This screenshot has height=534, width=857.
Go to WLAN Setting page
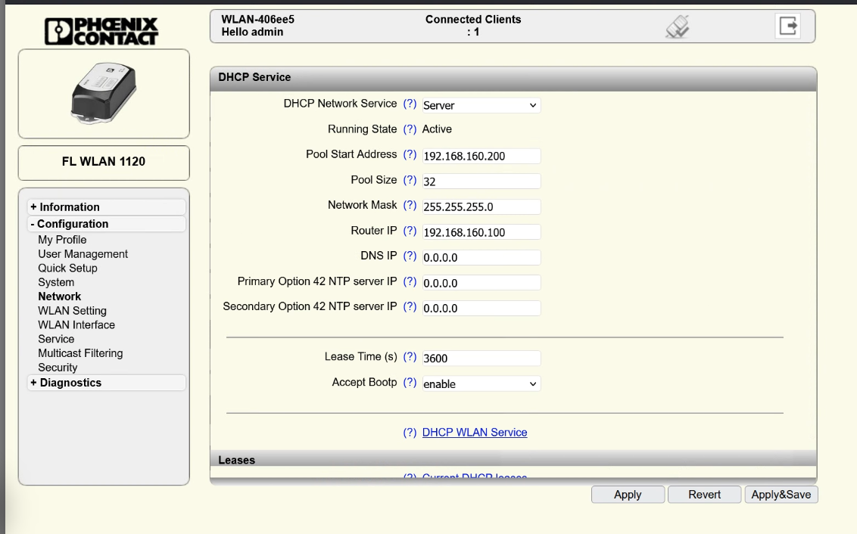click(x=72, y=311)
